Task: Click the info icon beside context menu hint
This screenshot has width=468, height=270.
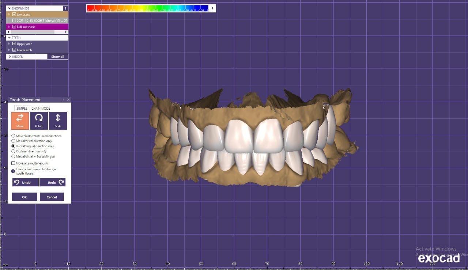Action: pos(13,171)
